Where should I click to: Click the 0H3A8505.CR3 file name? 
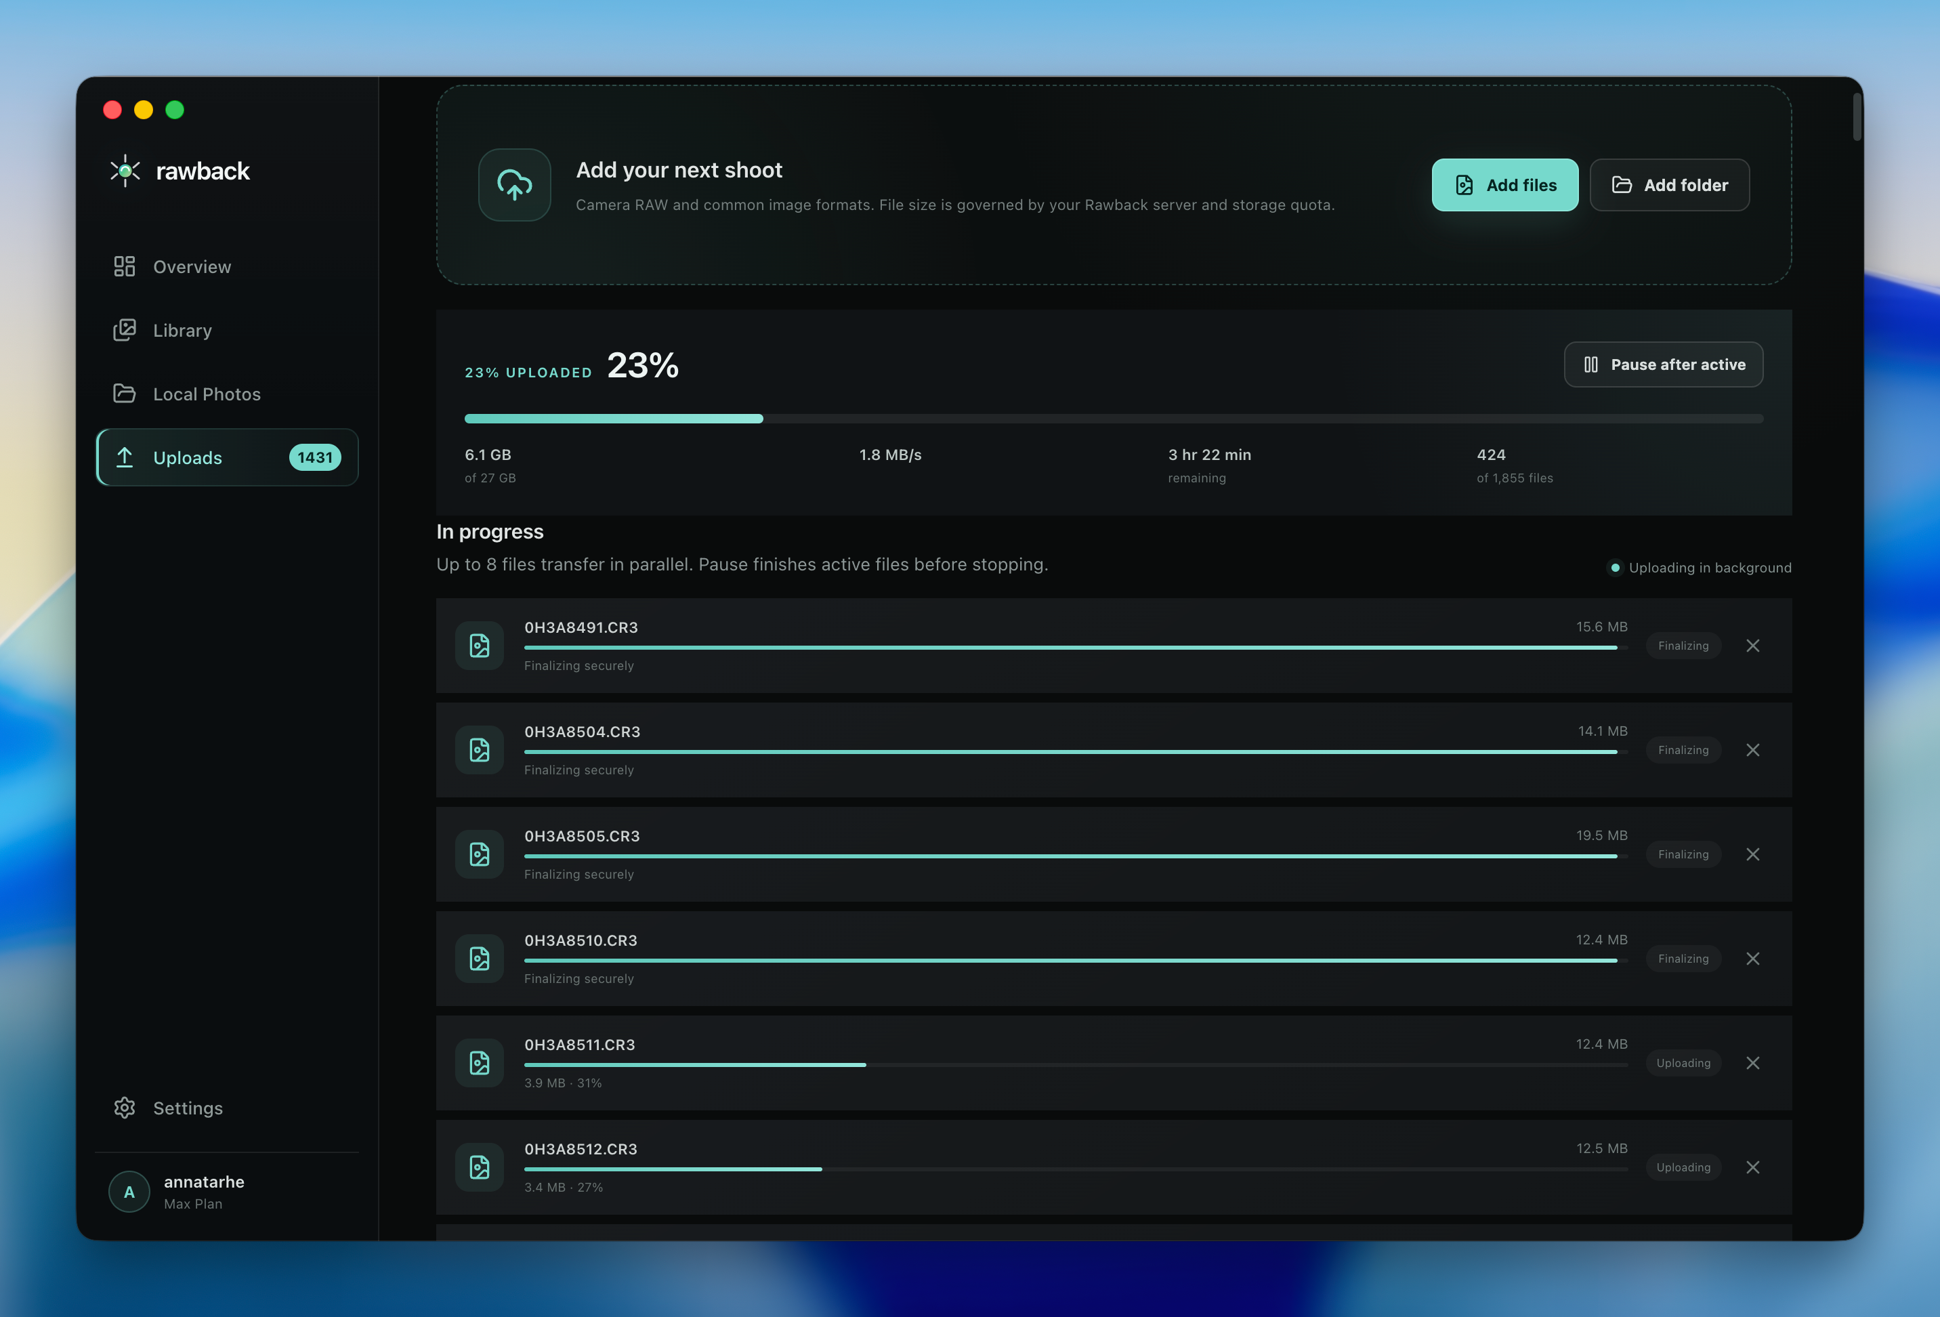[x=582, y=836]
